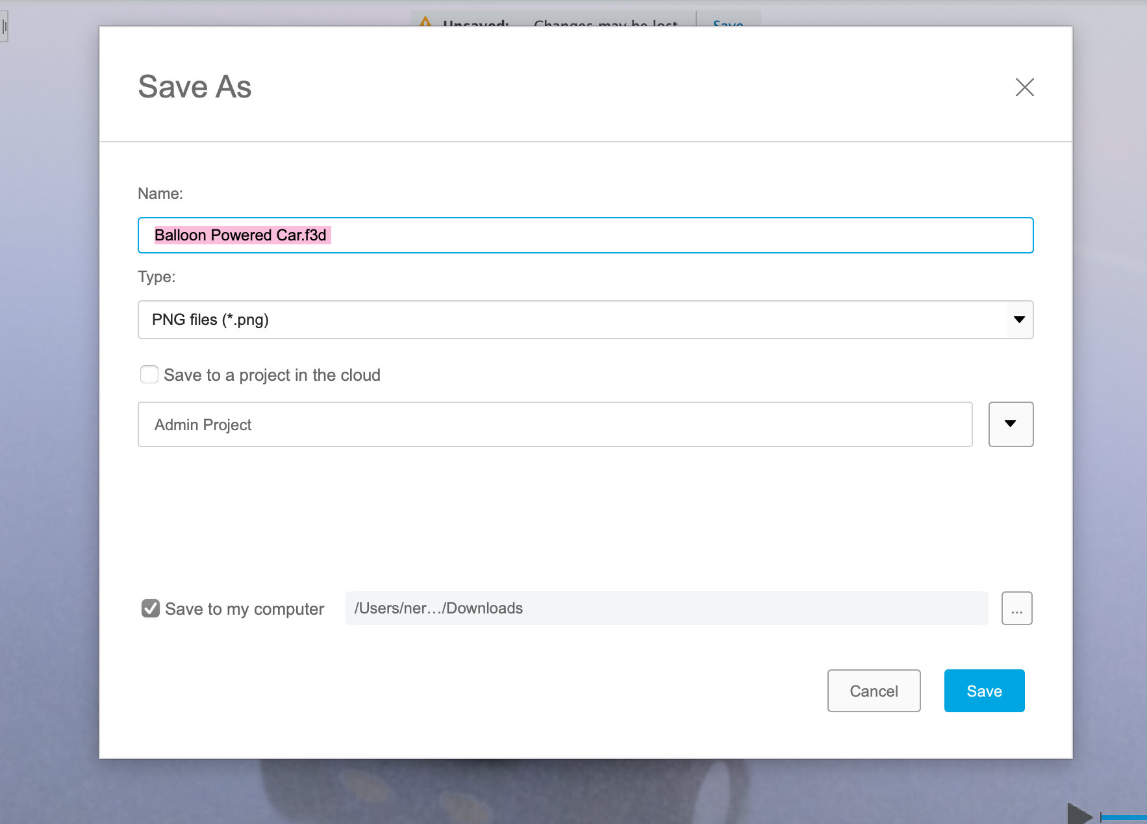Screen dimensions: 1147x824
Task: Click the Save link in unsaved banner
Action: [727, 23]
